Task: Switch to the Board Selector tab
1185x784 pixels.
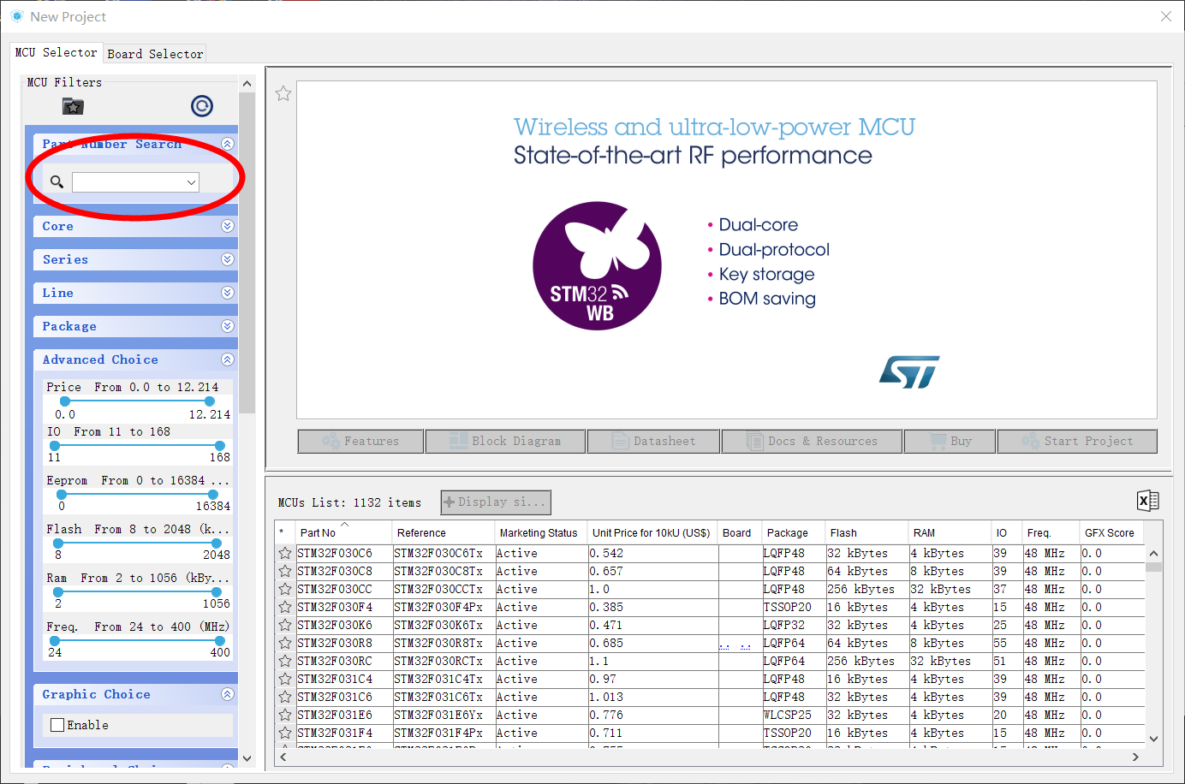Action: coord(155,54)
